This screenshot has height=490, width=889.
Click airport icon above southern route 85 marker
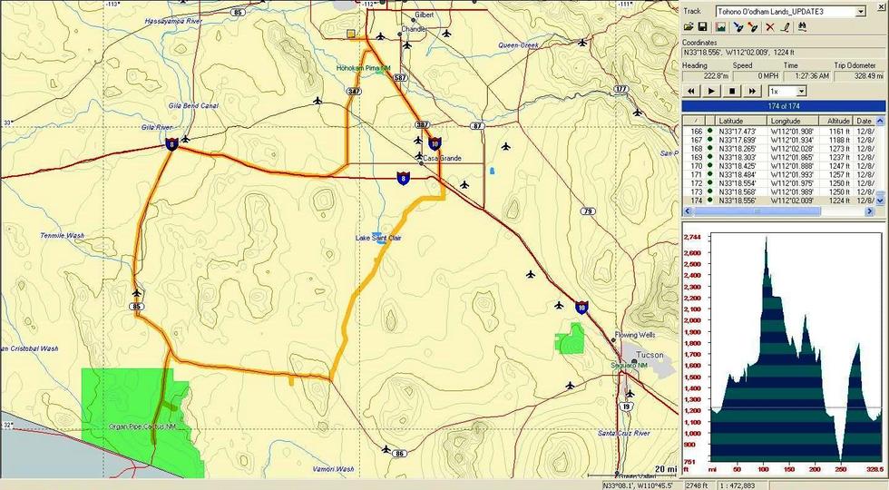click(137, 293)
